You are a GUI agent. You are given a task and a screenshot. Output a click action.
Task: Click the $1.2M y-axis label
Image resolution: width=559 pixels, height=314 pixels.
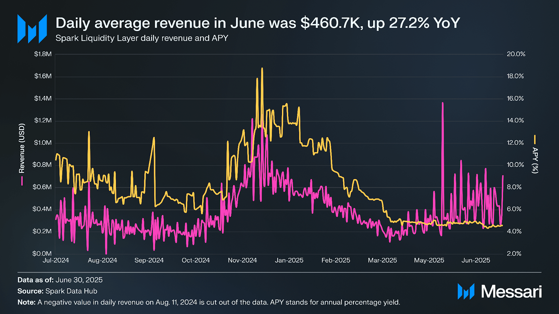[43, 120]
